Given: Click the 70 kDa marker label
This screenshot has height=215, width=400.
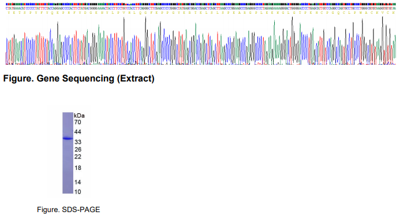Looking at the screenshot, I should click(77, 123).
